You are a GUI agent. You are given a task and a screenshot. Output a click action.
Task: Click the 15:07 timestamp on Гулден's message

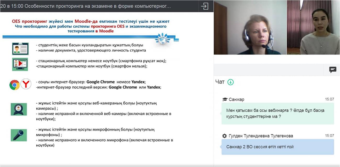pyautogui.click(x=329, y=136)
